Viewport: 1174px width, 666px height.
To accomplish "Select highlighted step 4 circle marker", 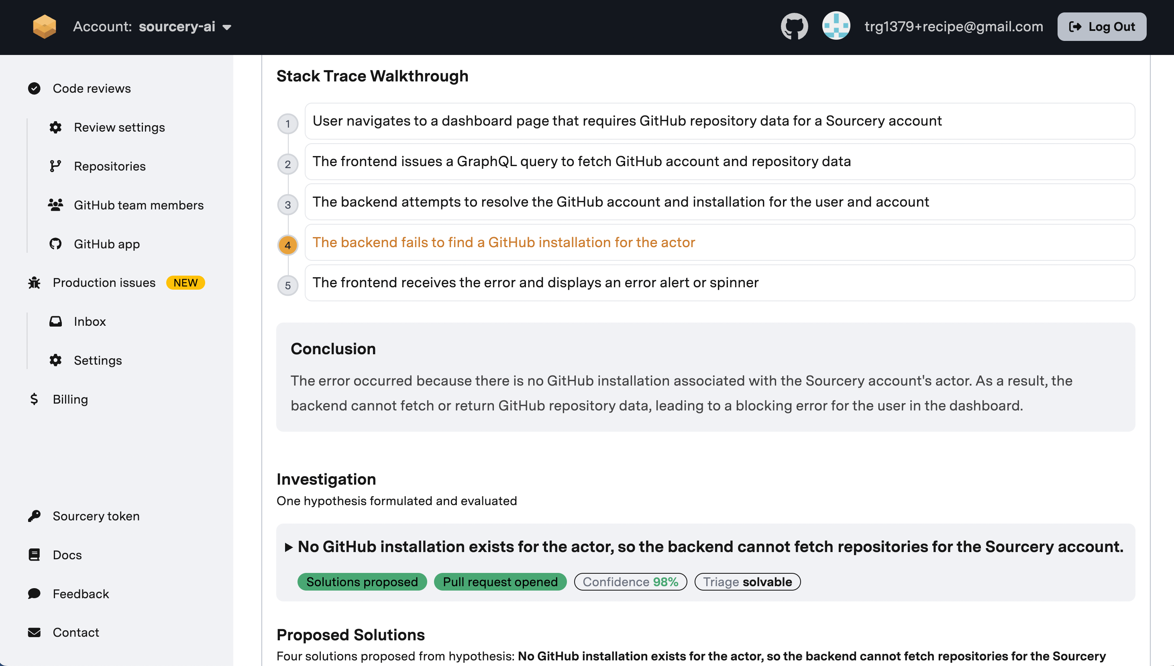I will click(x=288, y=245).
